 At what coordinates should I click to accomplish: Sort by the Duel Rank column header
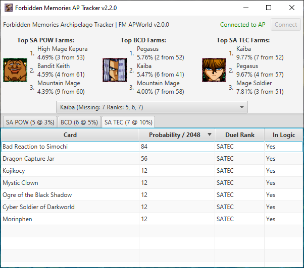pyautogui.click(x=240, y=135)
